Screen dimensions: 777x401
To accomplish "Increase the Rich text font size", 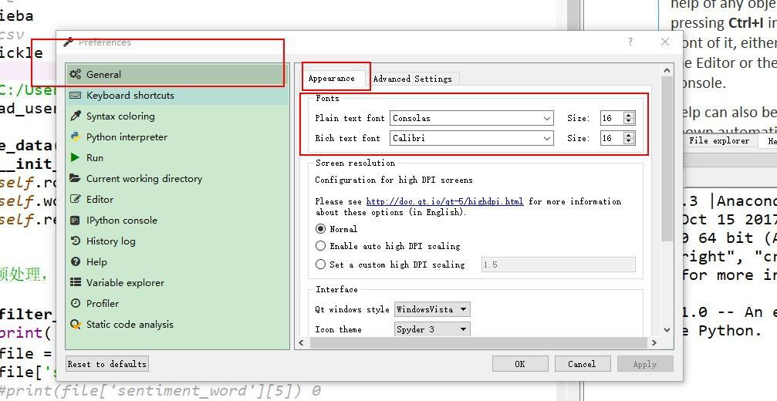I will click(629, 135).
